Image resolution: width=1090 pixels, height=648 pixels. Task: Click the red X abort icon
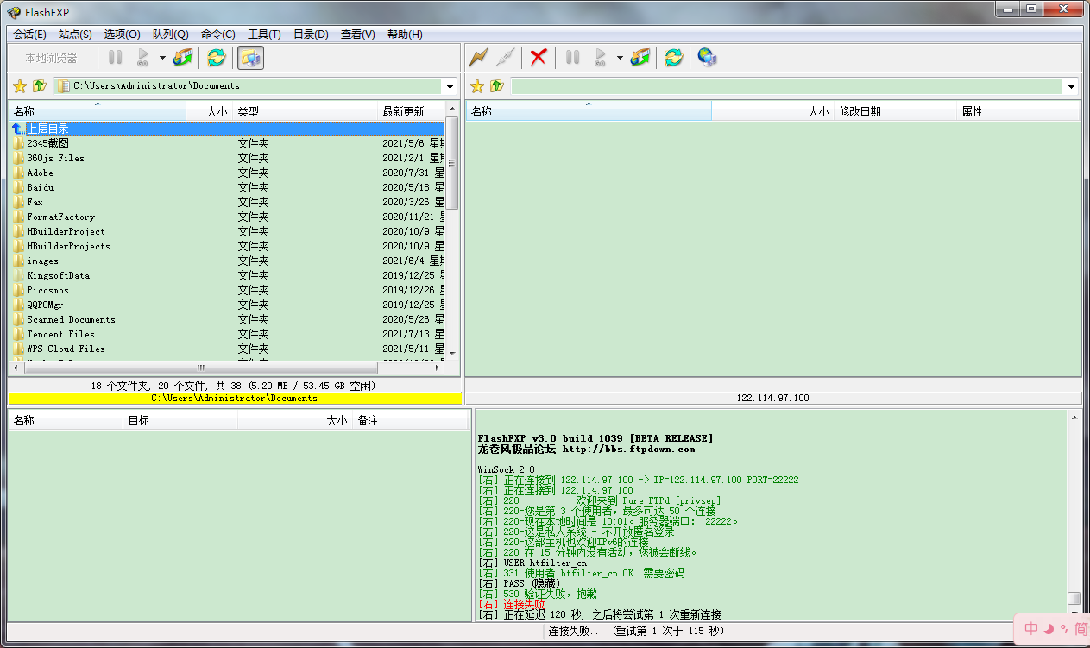[539, 58]
